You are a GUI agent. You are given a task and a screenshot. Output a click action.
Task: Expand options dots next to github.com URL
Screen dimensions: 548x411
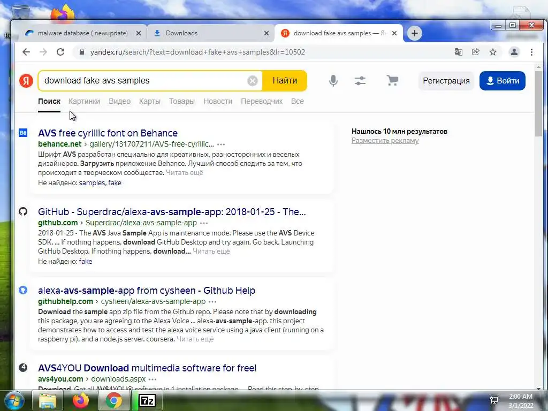click(204, 223)
